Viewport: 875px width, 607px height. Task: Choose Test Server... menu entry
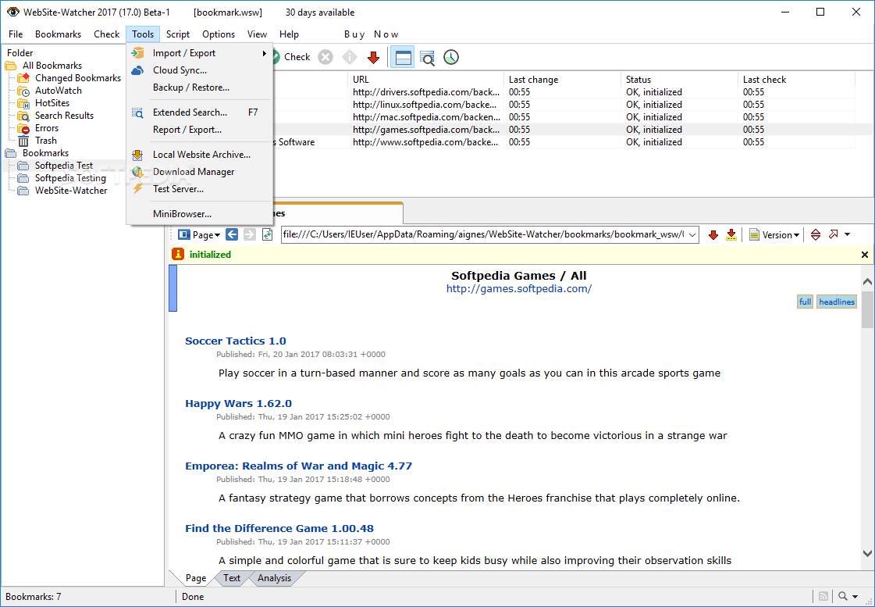pyautogui.click(x=200, y=189)
